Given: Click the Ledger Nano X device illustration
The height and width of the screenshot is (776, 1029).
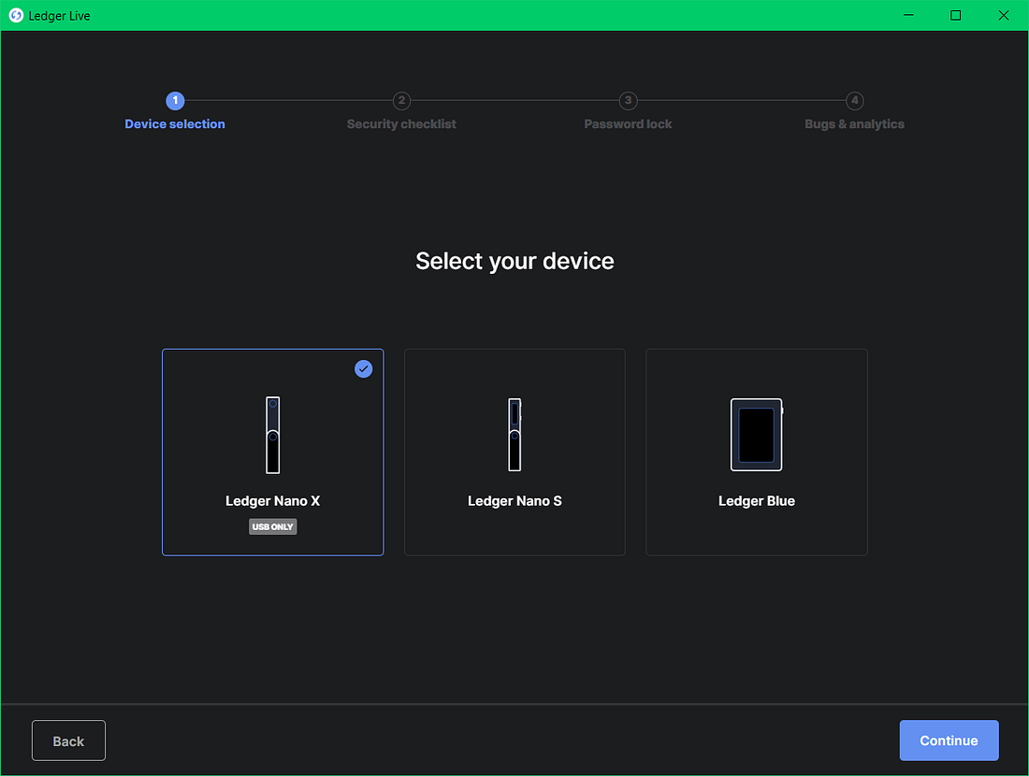Looking at the screenshot, I should tap(272, 435).
